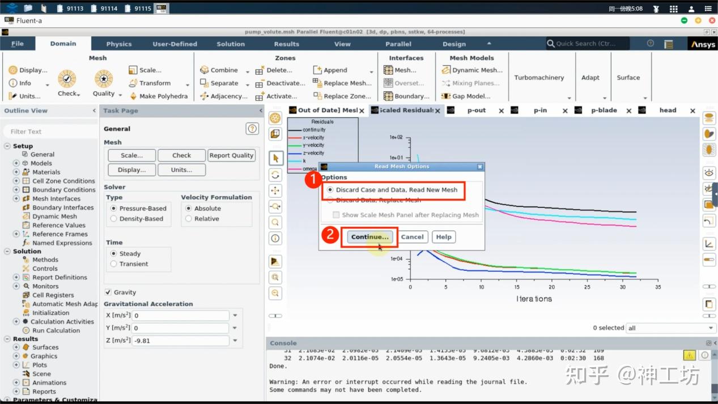Click Make Polyhedra in Mesh group
718x404 pixels.
(158, 96)
